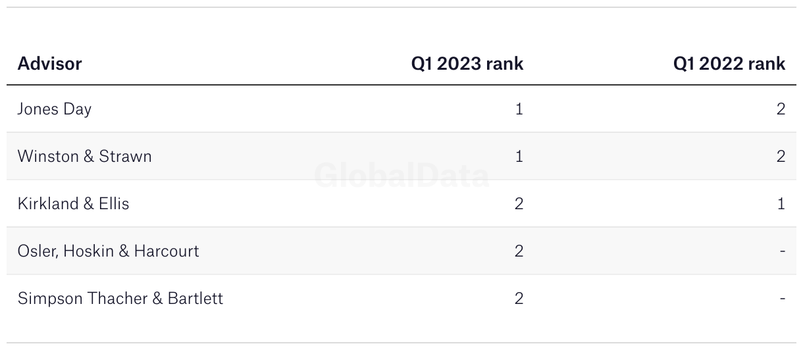The width and height of the screenshot is (803, 350).
Task: Click the Jones Day advisor name
Action: 55,109
